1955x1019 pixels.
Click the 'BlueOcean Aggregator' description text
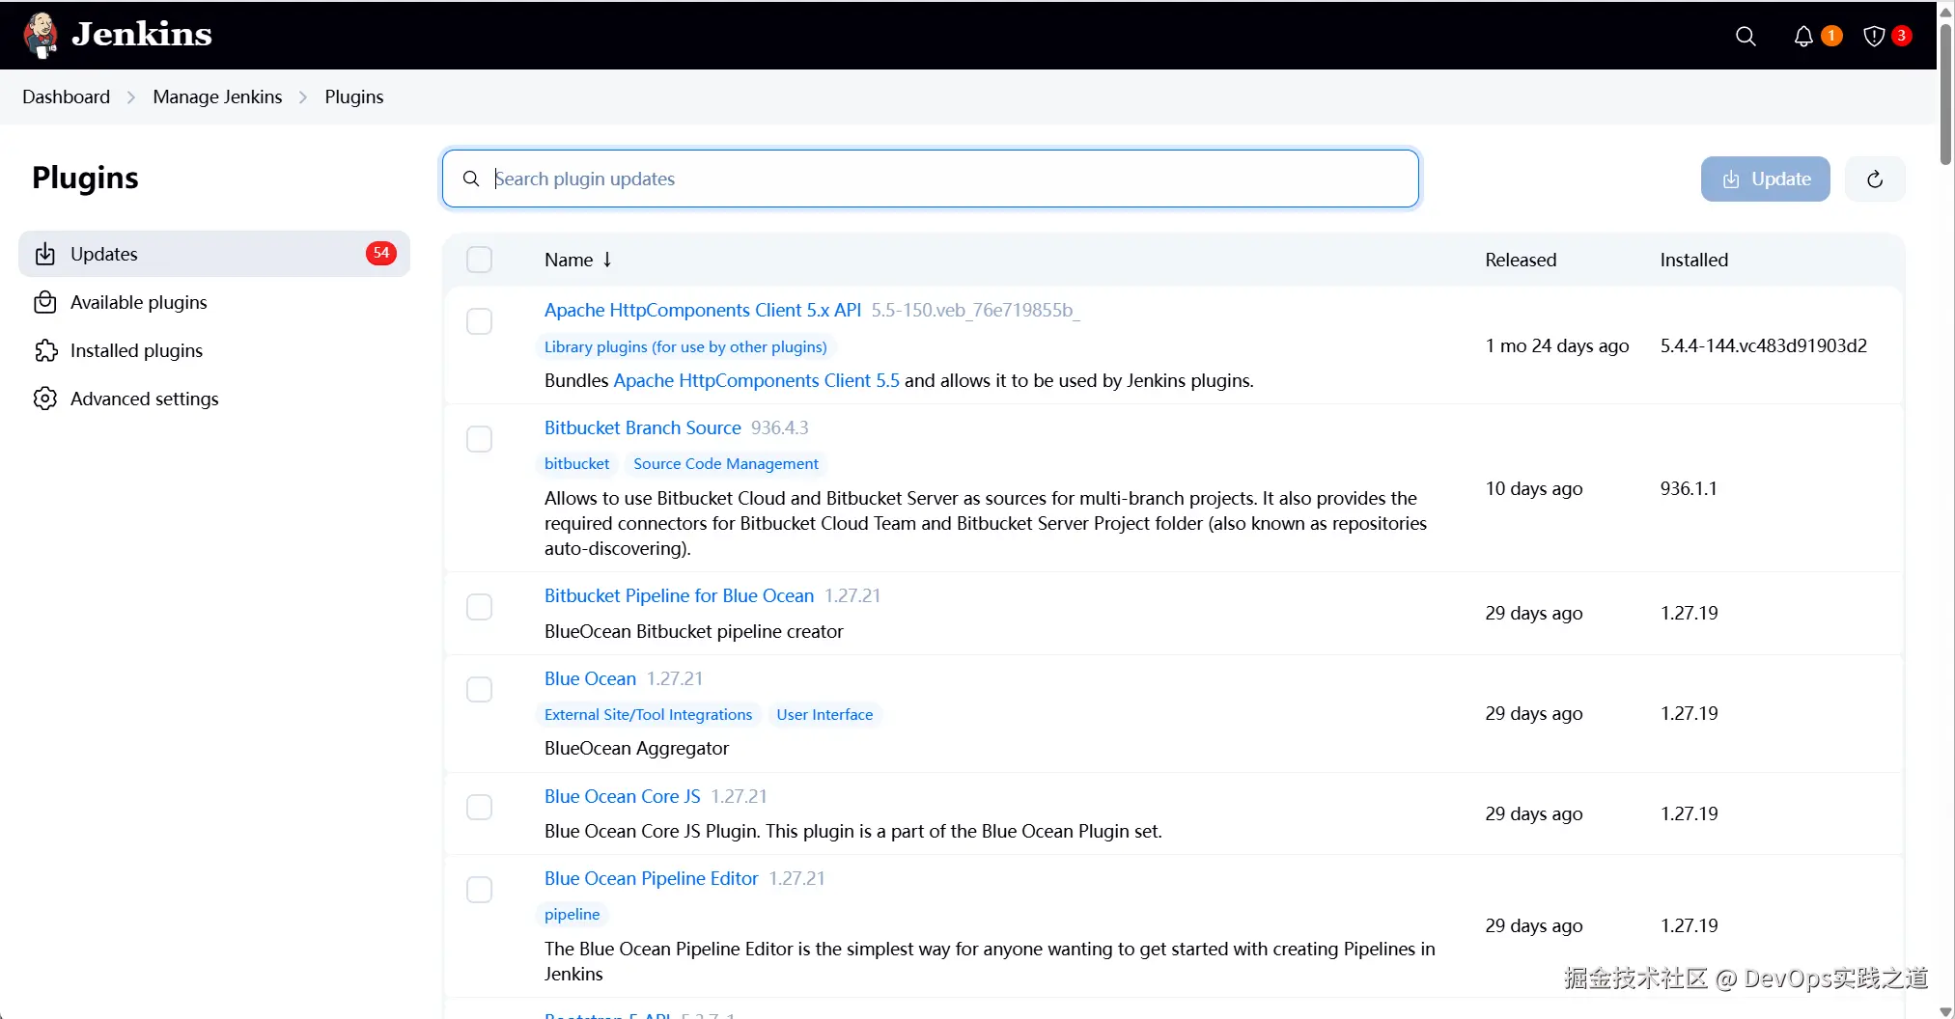tap(637, 748)
